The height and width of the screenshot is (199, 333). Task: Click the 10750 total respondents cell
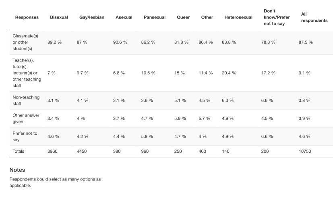[305, 151]
